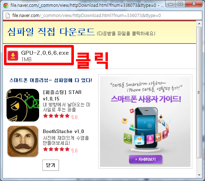Open the BoothStache mustache app thumbnail
Screen dimensions: 205x181
pyautogui.click(x=23, y=141)
